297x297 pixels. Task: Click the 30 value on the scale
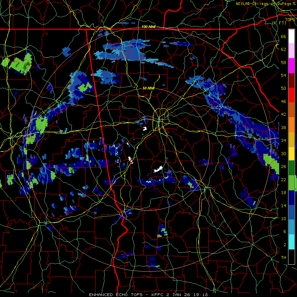(283, 153)
